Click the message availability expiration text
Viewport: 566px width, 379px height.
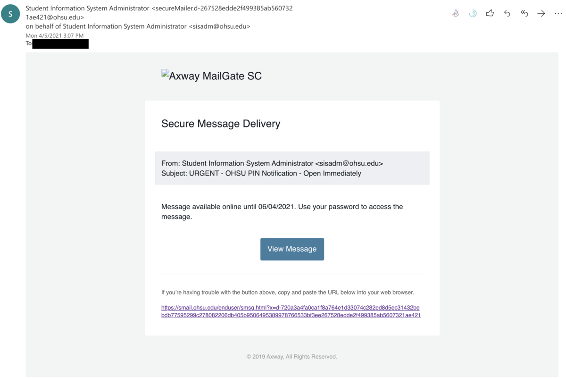[x=282, y=211]
